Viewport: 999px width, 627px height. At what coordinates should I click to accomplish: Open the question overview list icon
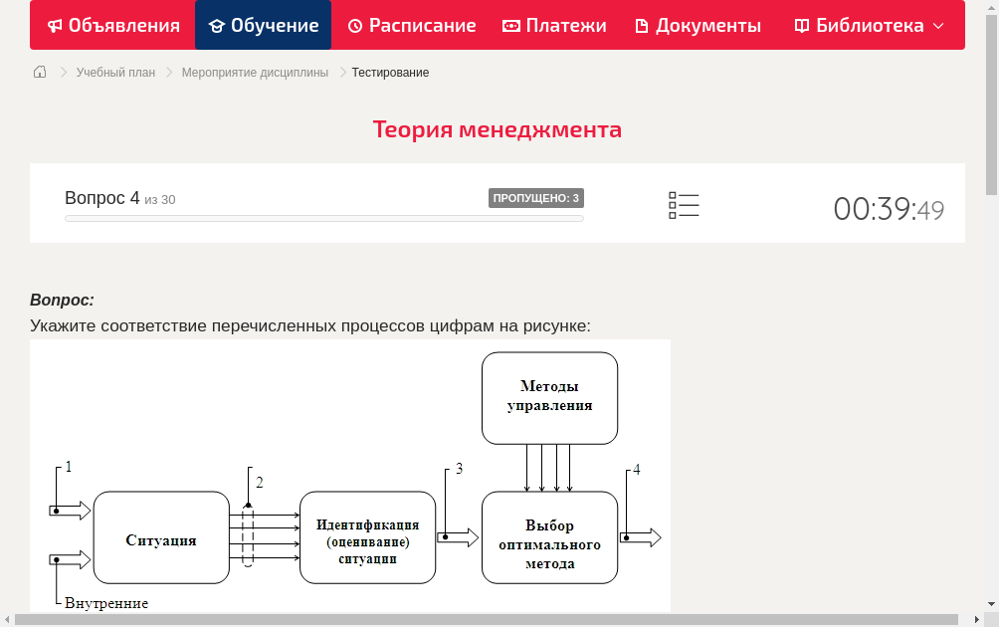point(684,204)
